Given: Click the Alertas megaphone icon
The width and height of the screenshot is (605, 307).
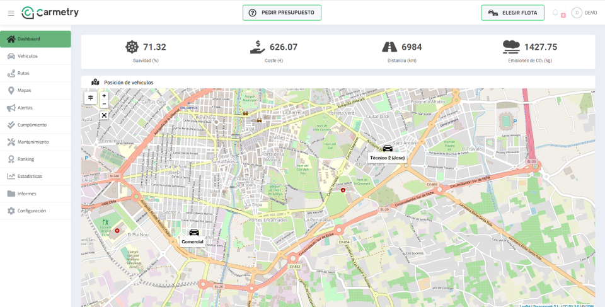Looking at the screenshot, I should [x=11, y=108].
